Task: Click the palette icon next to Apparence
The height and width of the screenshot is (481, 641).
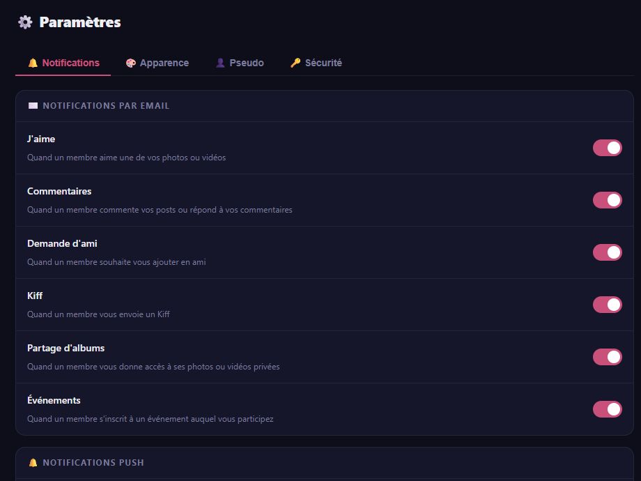Action: 131,63
